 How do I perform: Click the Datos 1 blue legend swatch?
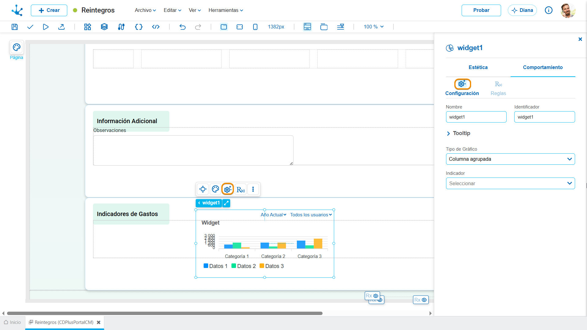206,266
